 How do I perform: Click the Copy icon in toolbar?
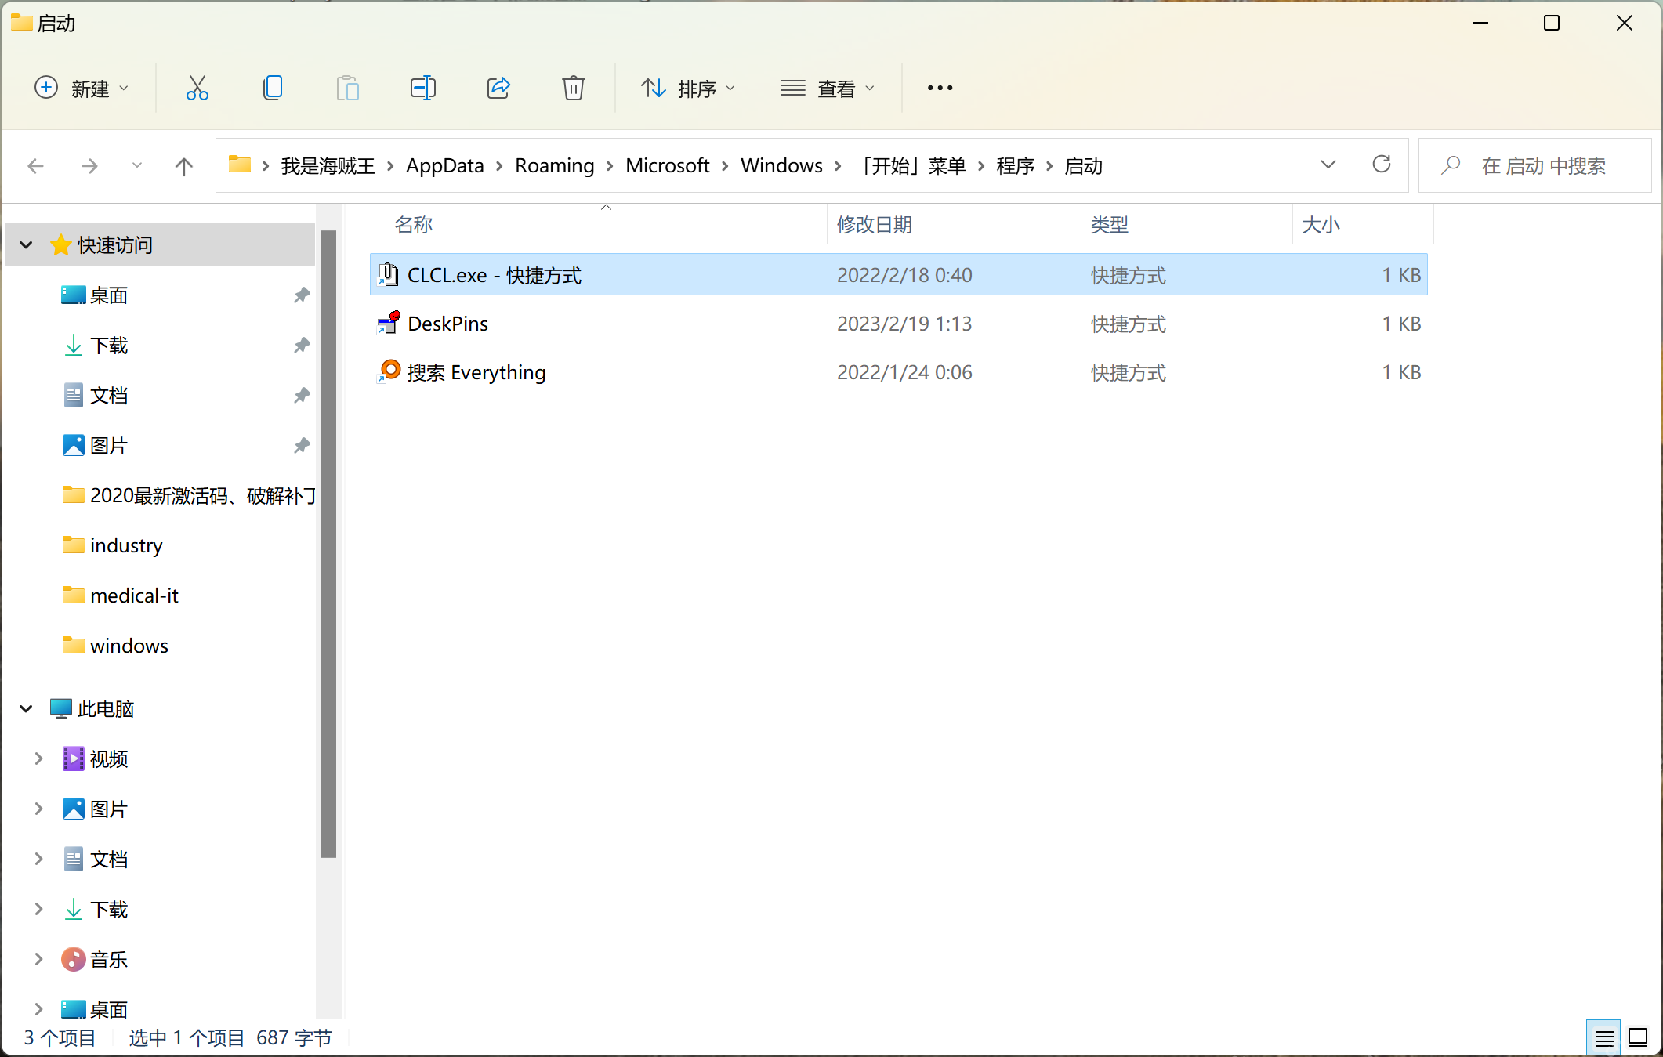[x=272, y=88]
